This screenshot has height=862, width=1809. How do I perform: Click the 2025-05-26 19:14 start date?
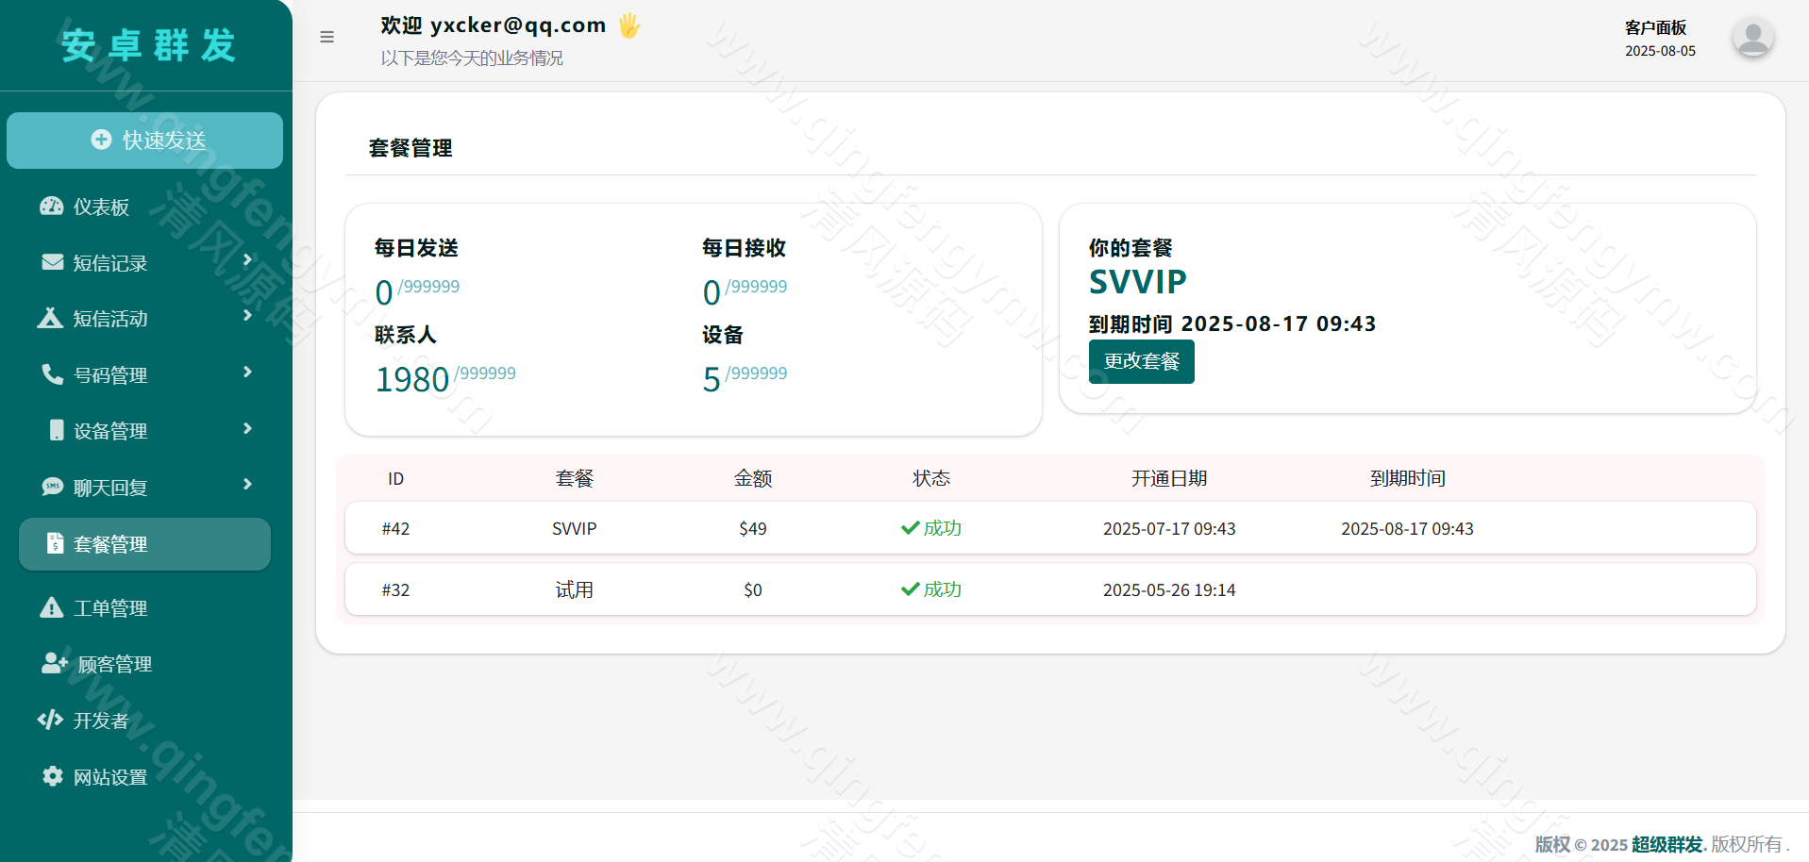[x=1169, y=589]
